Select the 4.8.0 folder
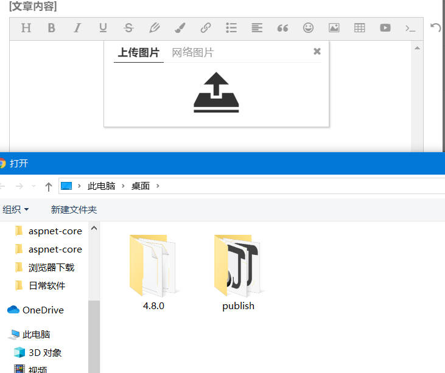 (153, 273)
